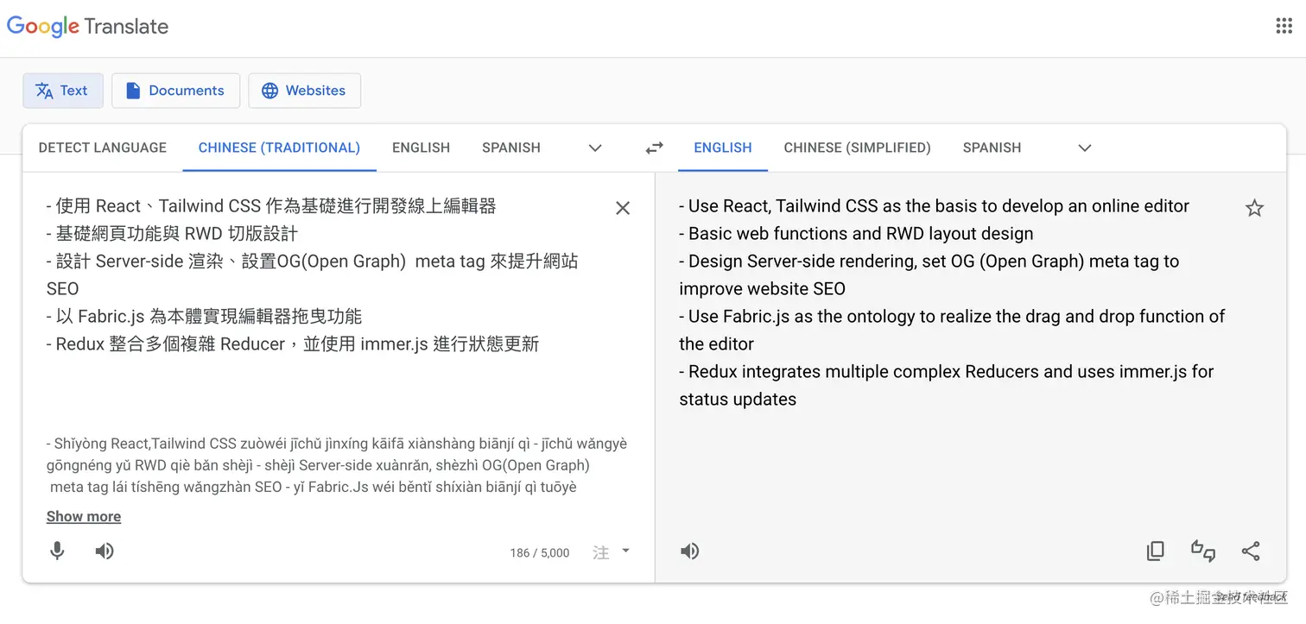Clear the source text with X

(x=623, y=208)
